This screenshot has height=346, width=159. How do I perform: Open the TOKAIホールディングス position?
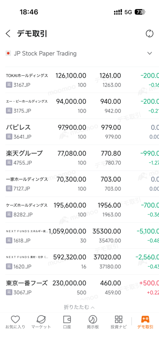[79, 80]
